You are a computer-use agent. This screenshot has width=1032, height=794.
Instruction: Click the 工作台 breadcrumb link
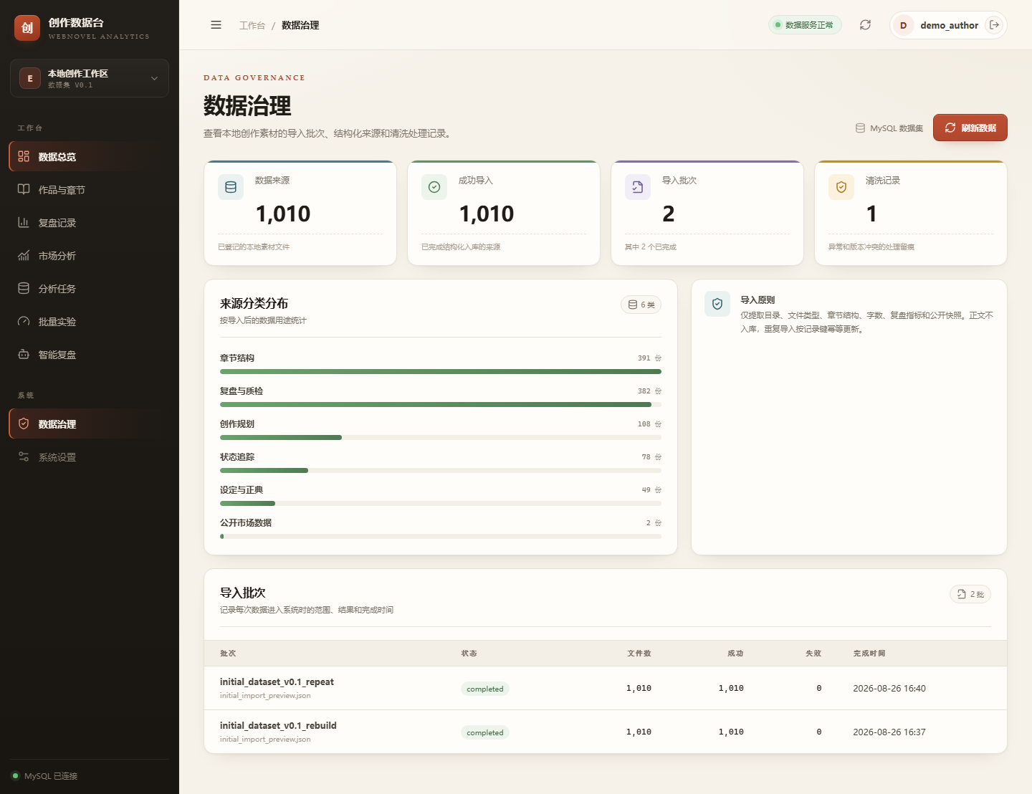pyautogui.click(x=252, y=25)
